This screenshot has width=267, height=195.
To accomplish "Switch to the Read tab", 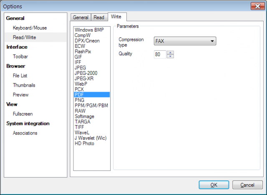I will click(x=99, y=17).
